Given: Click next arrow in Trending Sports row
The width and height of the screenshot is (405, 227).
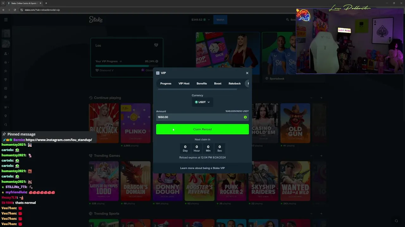Looking at the screenshot, I should coord(321,213).
